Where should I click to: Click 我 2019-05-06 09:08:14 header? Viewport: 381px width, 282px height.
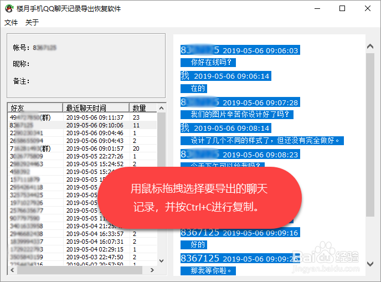point(226,128)
